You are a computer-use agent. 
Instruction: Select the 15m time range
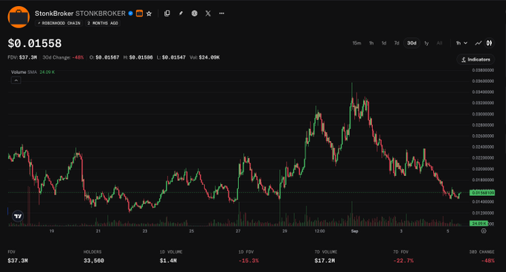(356, 43)
